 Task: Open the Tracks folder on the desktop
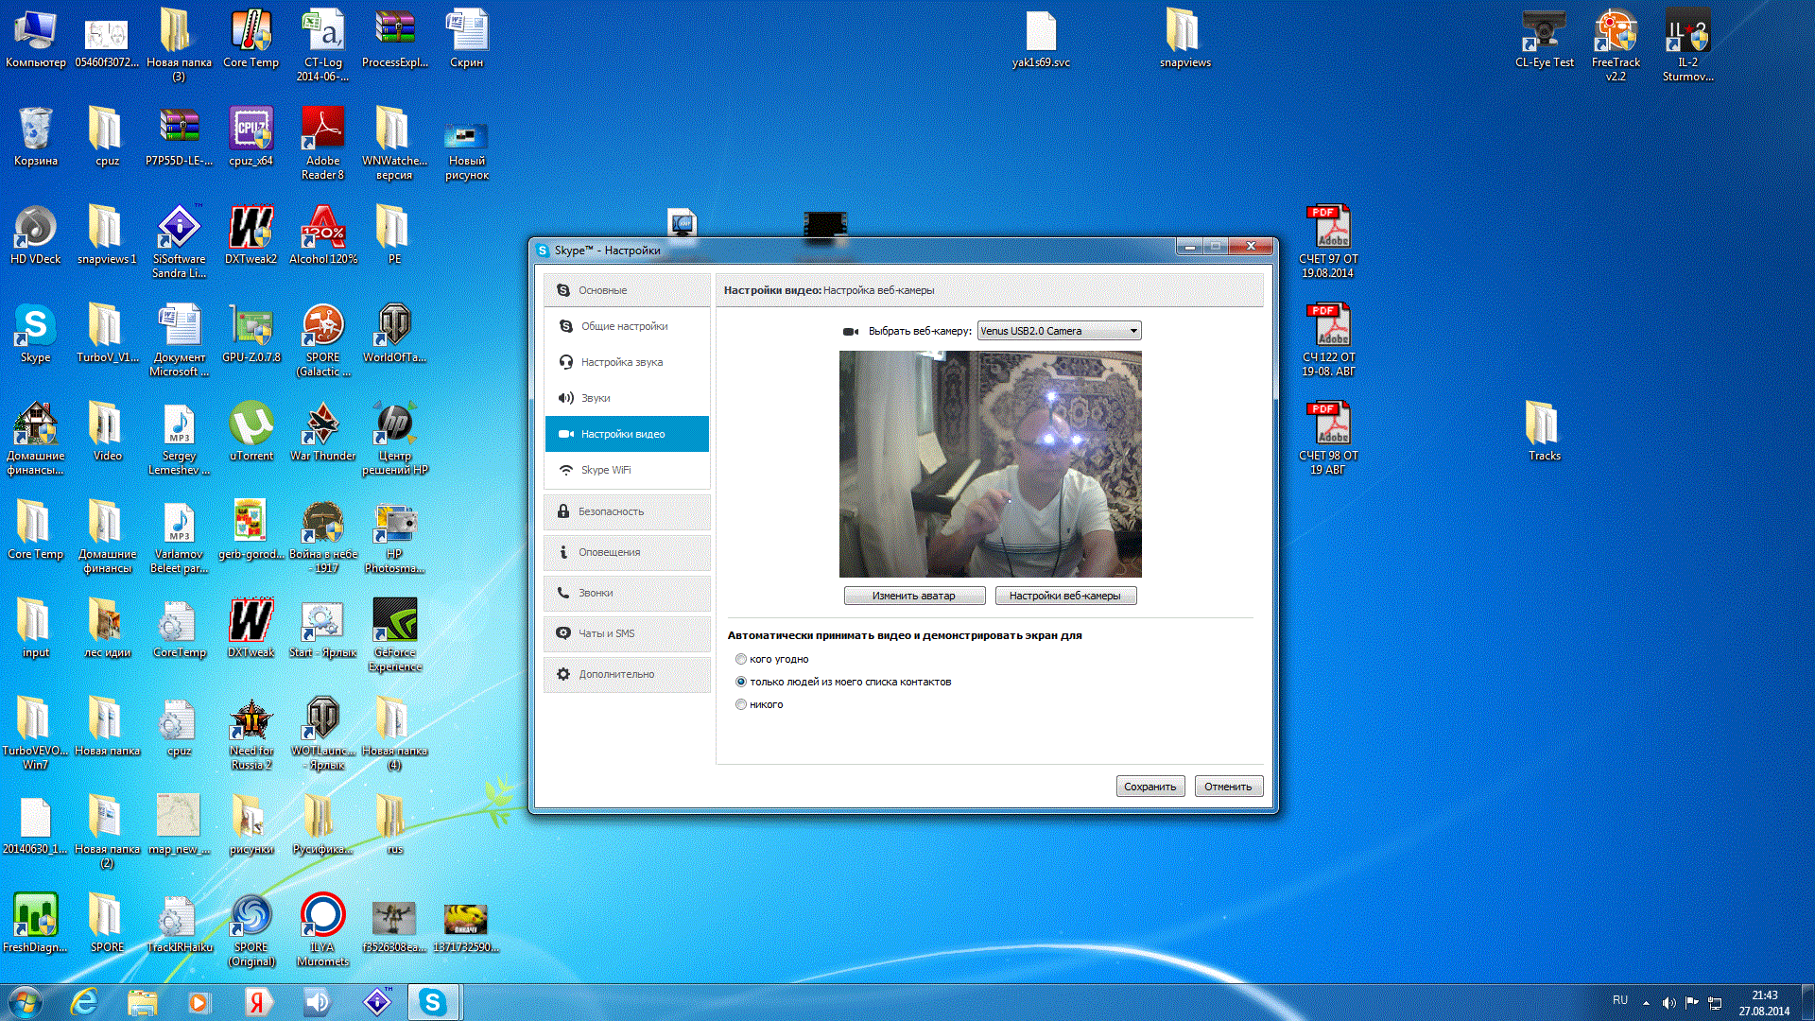click(x=1544, y=432)
